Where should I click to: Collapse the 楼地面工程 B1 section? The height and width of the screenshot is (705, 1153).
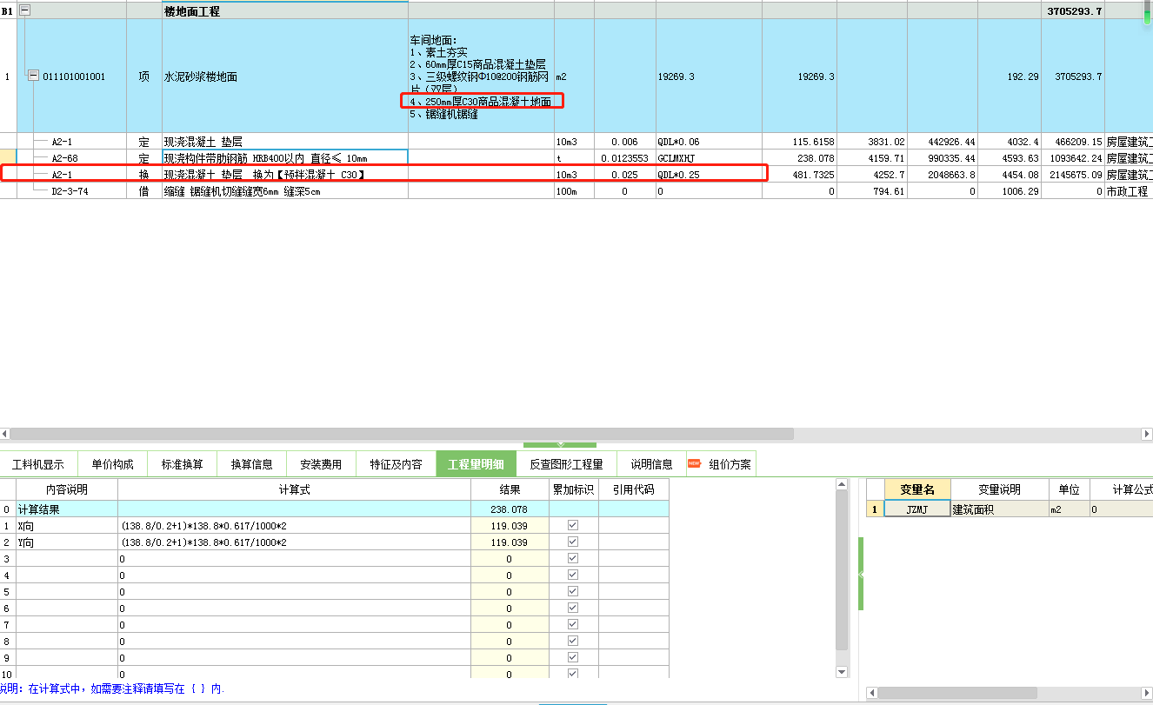[x=24, y=10]
